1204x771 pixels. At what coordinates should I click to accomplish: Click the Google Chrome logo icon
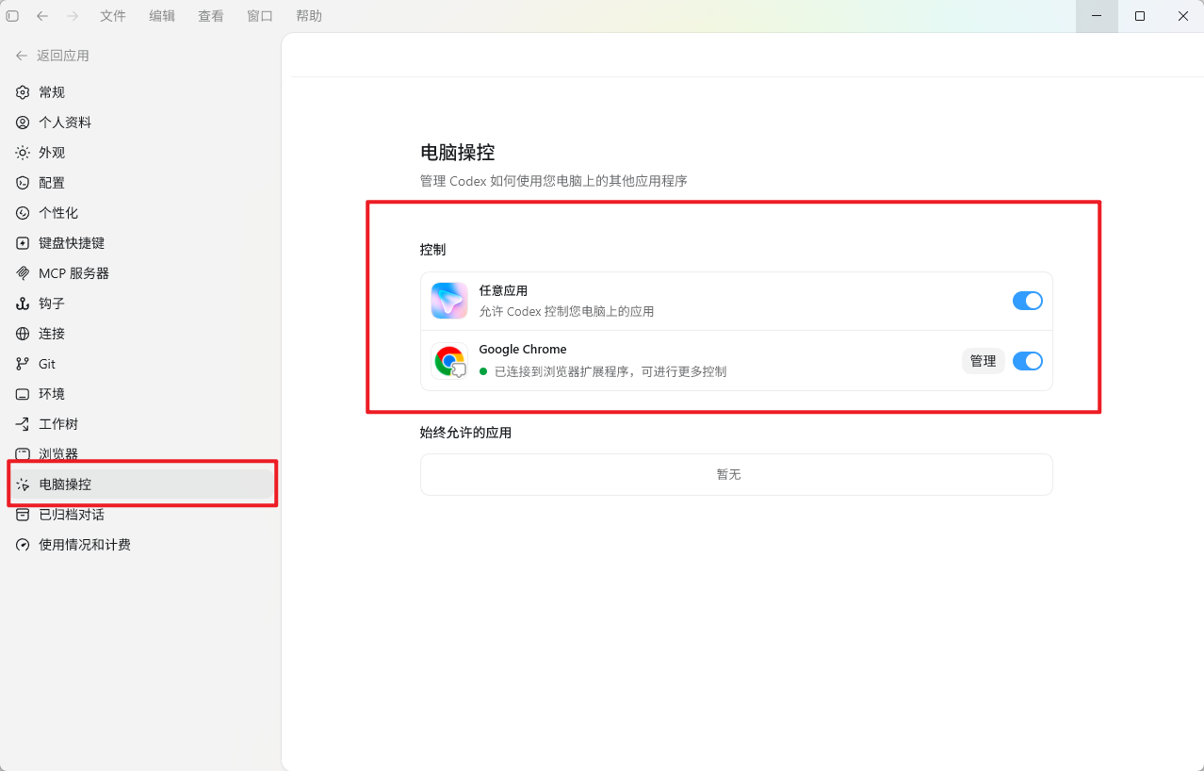point(449,361)
